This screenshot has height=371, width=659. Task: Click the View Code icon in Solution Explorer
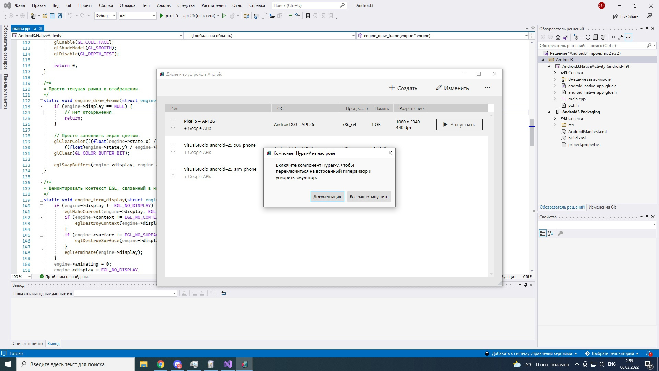pyautogui.click(x=613, y=37)
